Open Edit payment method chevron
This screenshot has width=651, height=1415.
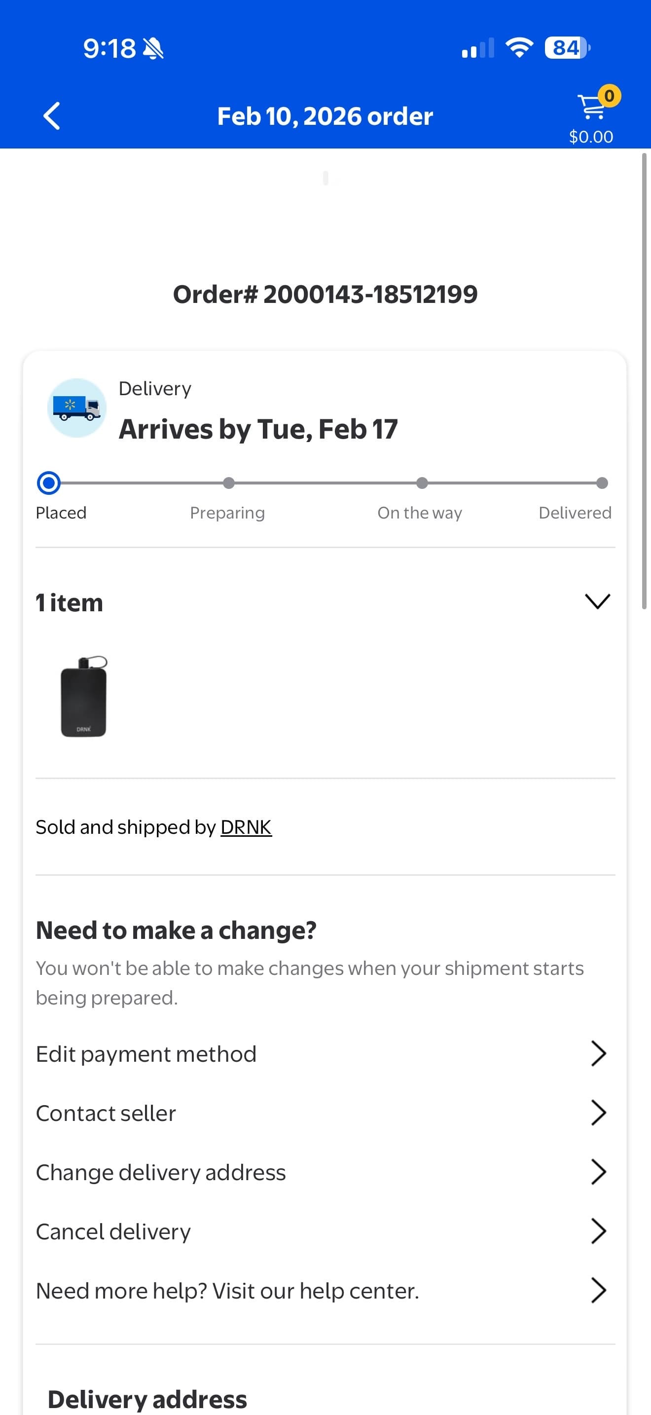click(598, 1053)
